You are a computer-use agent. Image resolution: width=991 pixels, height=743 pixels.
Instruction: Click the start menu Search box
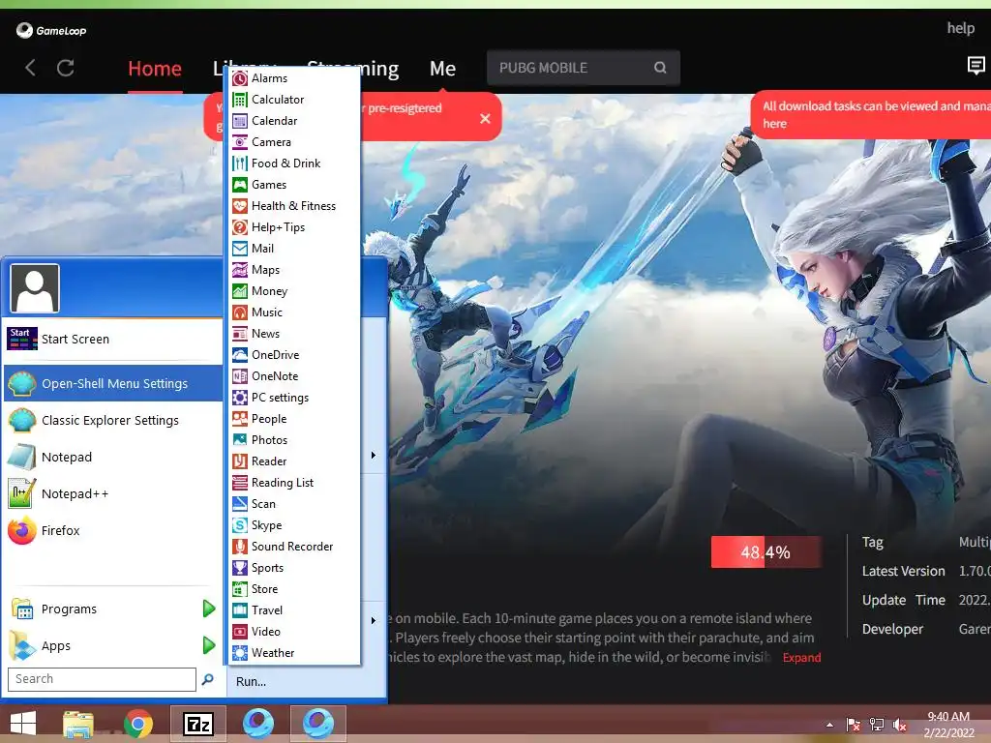pyautogui.click(x=102, y=679)
